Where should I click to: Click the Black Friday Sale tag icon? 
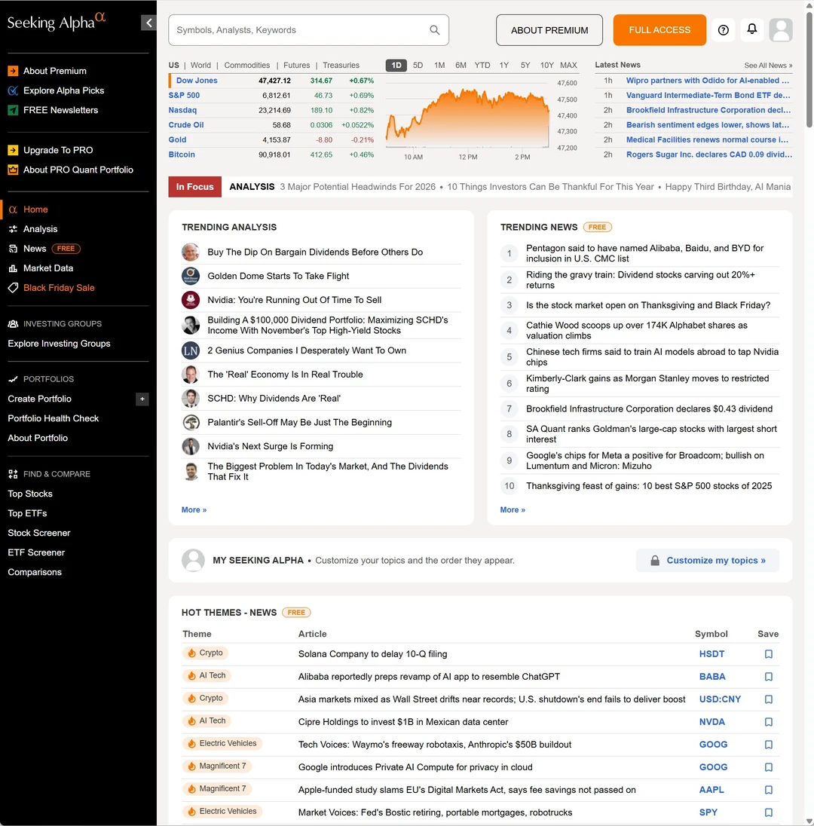[x=13, y=288]
